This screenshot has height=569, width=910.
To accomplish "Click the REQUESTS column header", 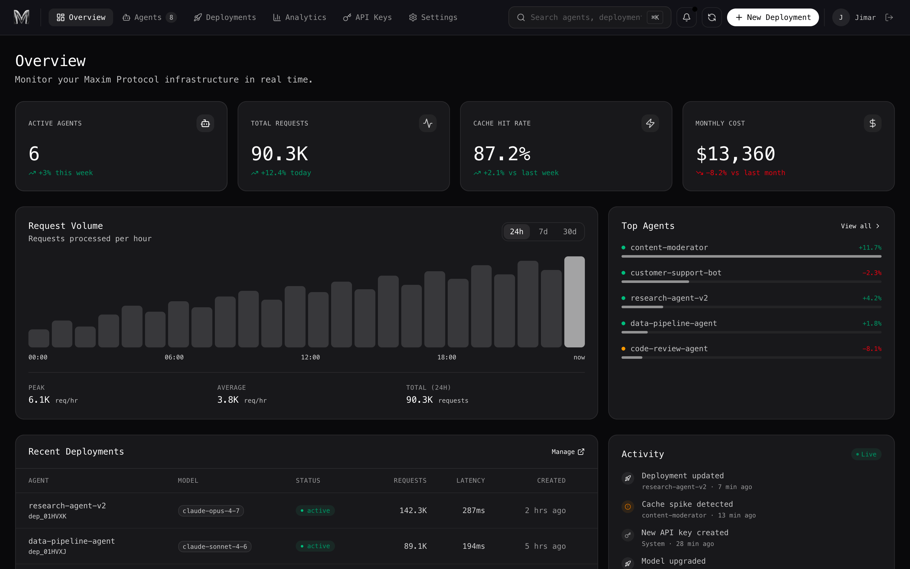I will pos(410,480).
